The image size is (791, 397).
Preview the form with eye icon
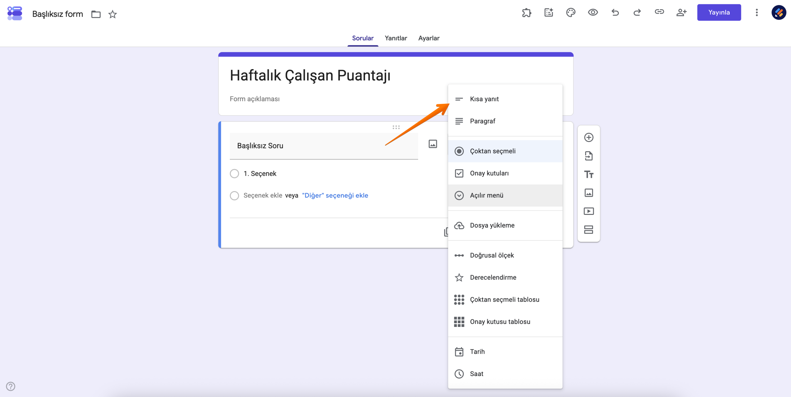coord(593,13)
